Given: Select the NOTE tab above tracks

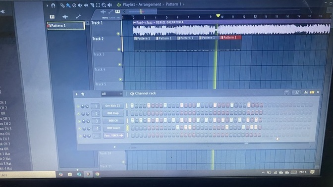Looking at the screenshot, I should (105, 18).
